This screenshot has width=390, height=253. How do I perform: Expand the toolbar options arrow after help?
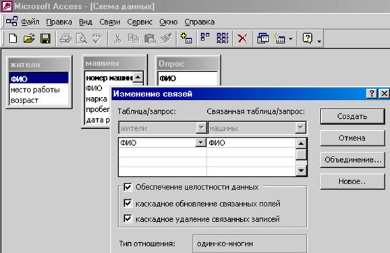(319, 41)
